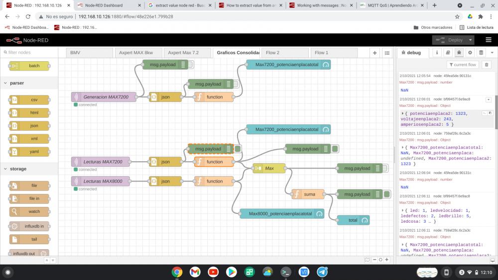
Task: Zoom out the workspace with minus
Action: pyautogui.click(x=374, y=260)
